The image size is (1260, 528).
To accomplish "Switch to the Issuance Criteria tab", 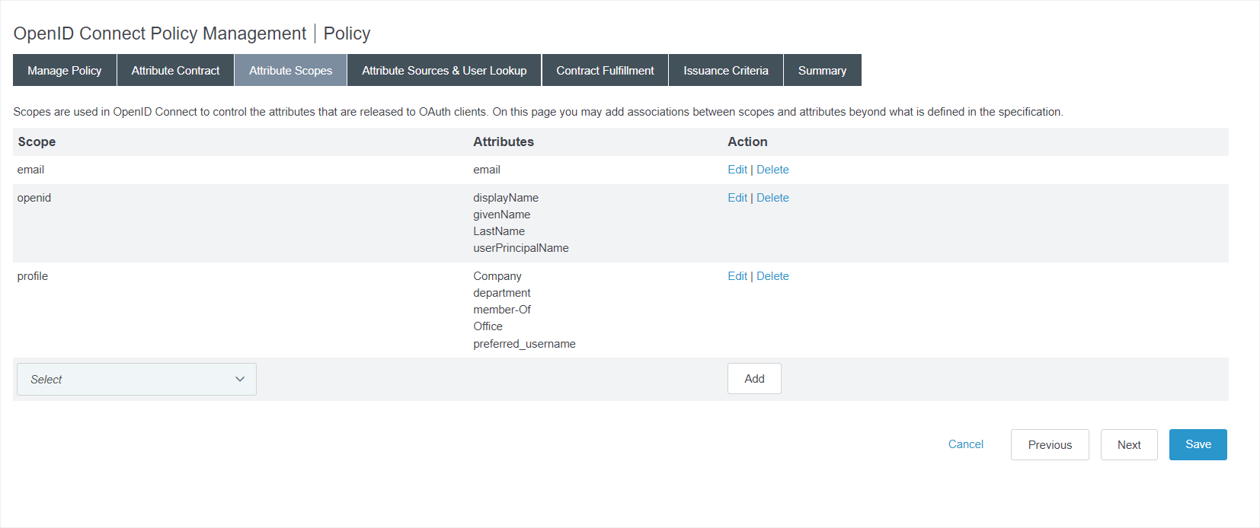I will 726,70.
